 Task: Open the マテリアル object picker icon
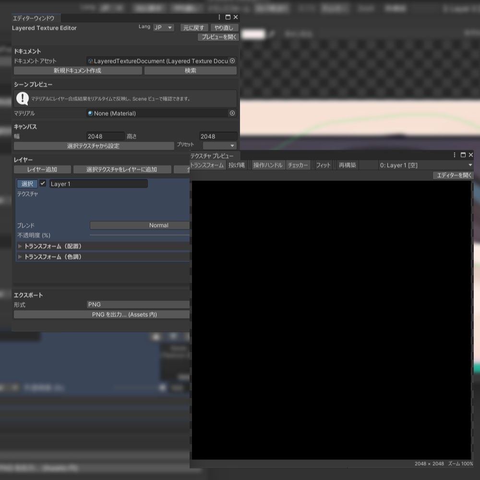pos(232,113)
